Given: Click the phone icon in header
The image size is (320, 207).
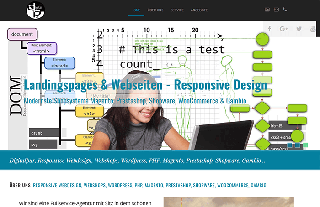Looking at the screenshot, I should pos(285,10).
